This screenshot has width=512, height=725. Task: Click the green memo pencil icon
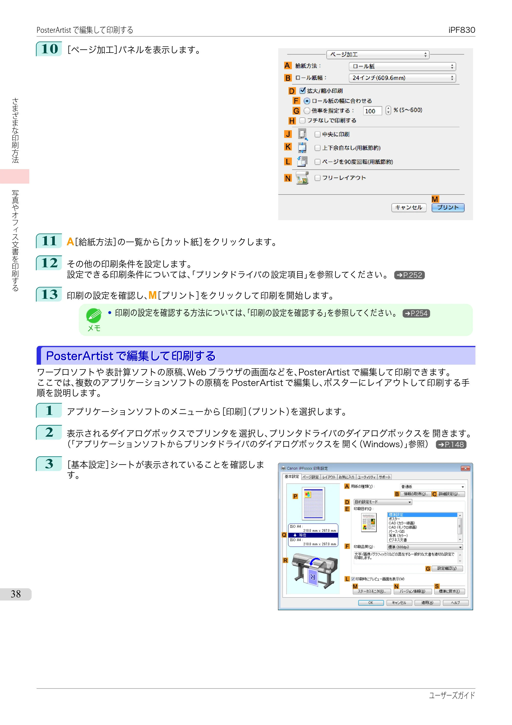click(x=94, y=315)
